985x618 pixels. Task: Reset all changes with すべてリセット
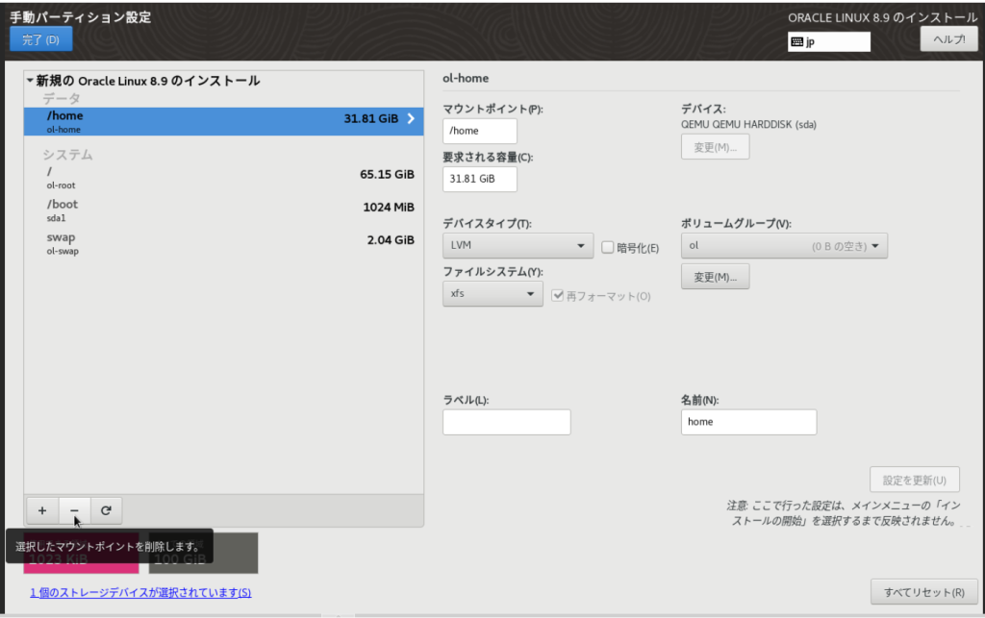(923, 592)
